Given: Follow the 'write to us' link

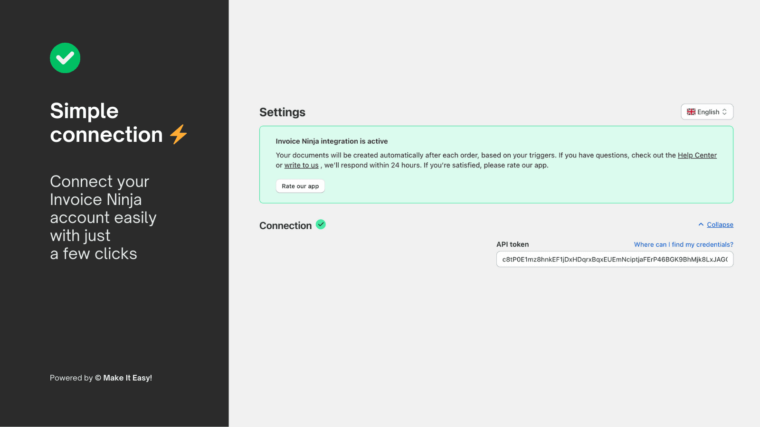Looking at the screenshot, I should [301, 165].
